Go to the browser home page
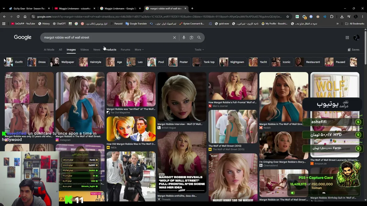The image size is (367, 206). pos(25,17)
